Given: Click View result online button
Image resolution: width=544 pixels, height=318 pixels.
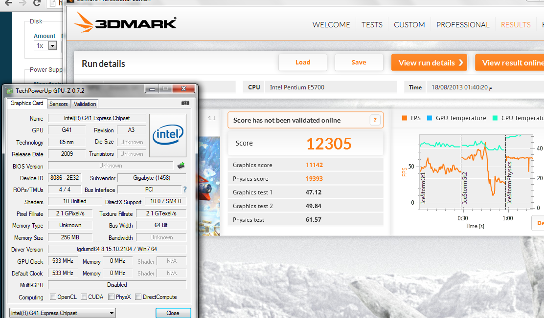Looking at the screenshot, I should [x=510, y=63].
